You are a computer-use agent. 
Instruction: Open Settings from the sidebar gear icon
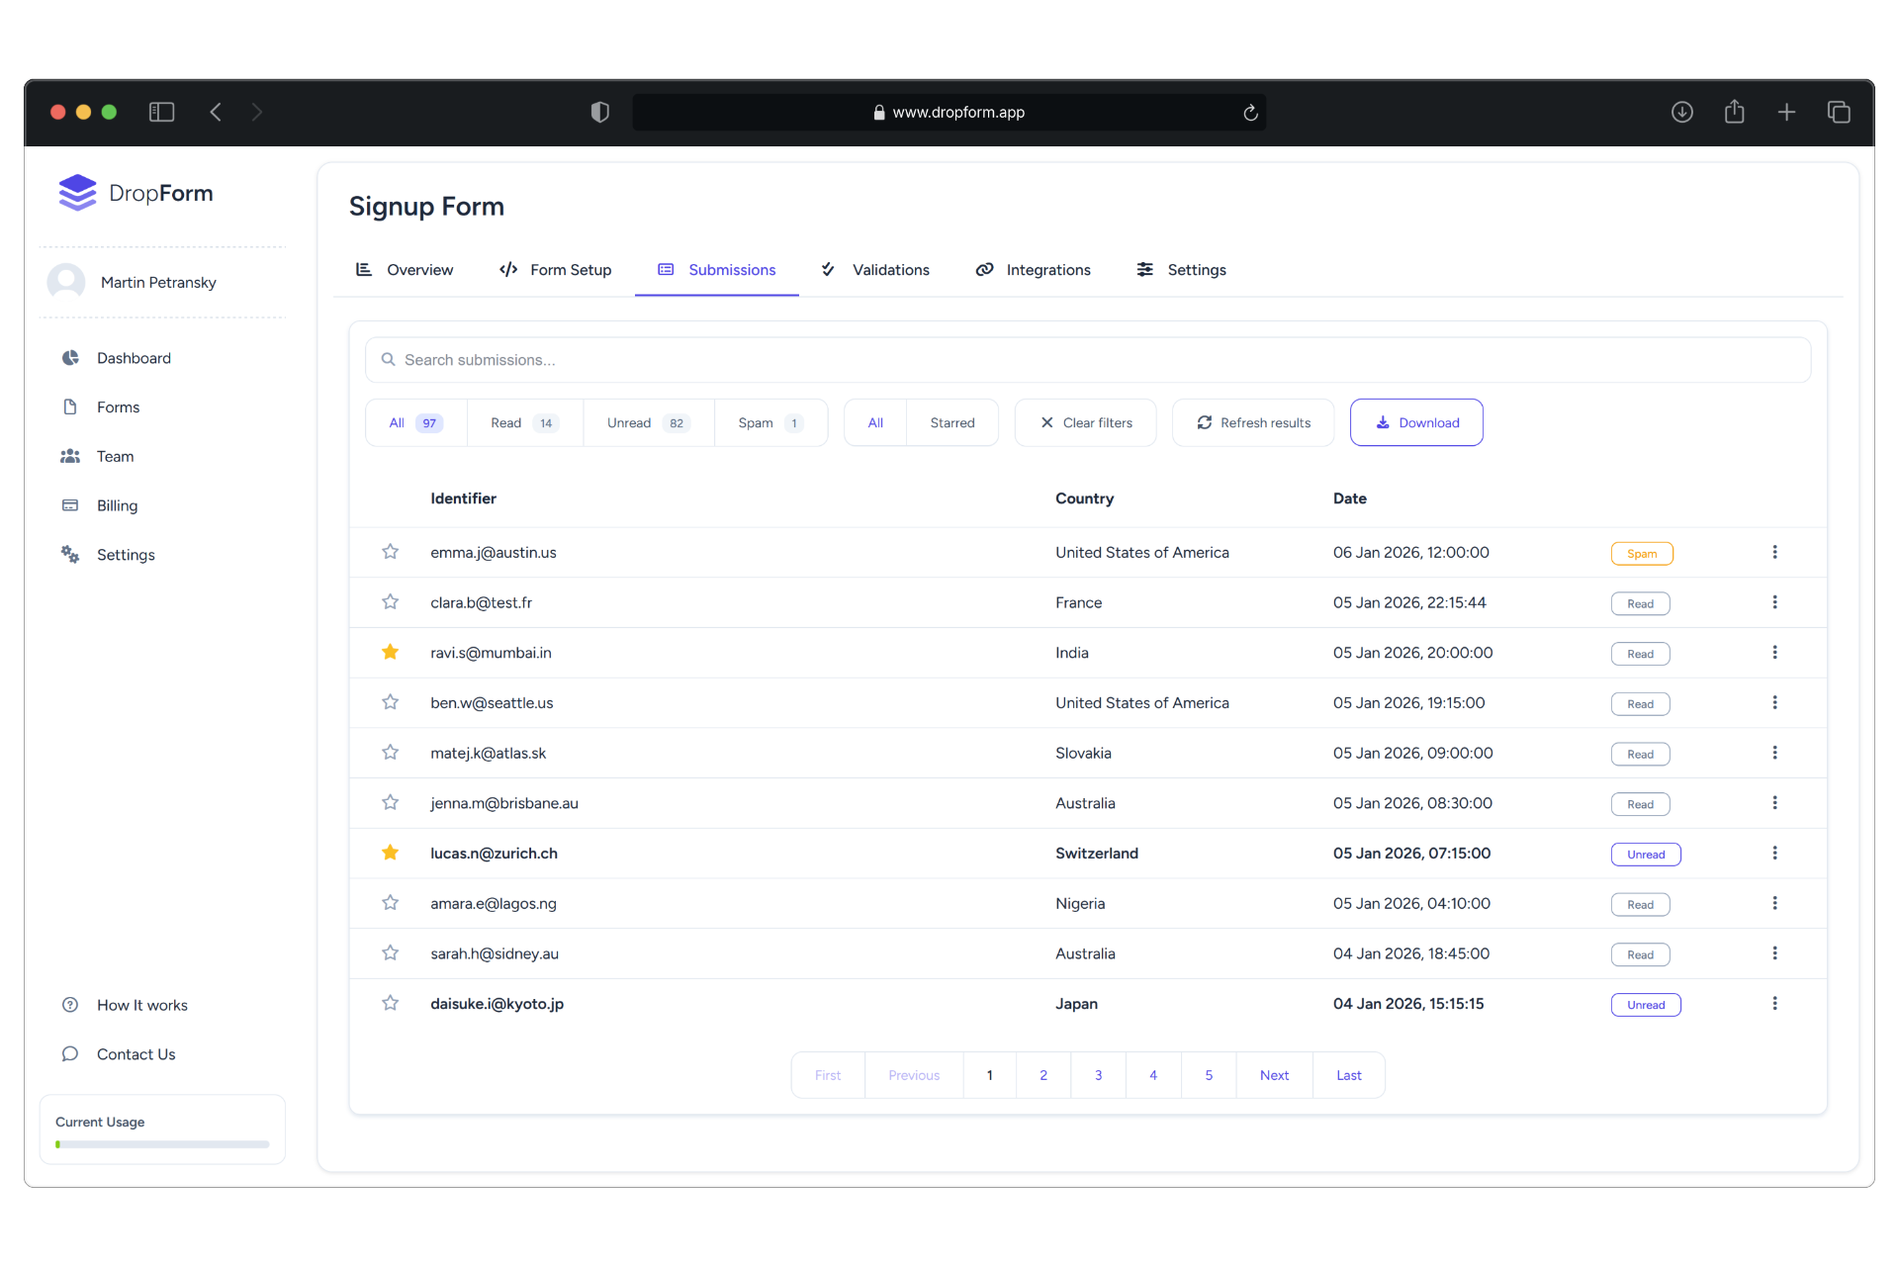click(69, 554)
